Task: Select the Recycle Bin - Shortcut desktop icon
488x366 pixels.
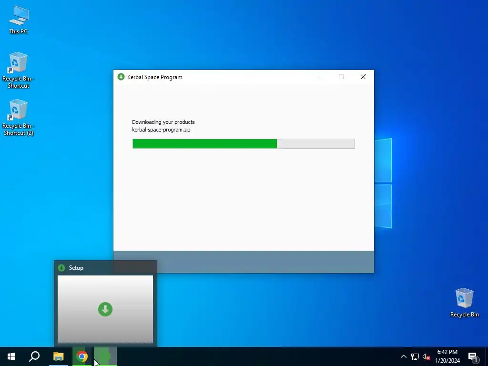Action: point(18,71)
